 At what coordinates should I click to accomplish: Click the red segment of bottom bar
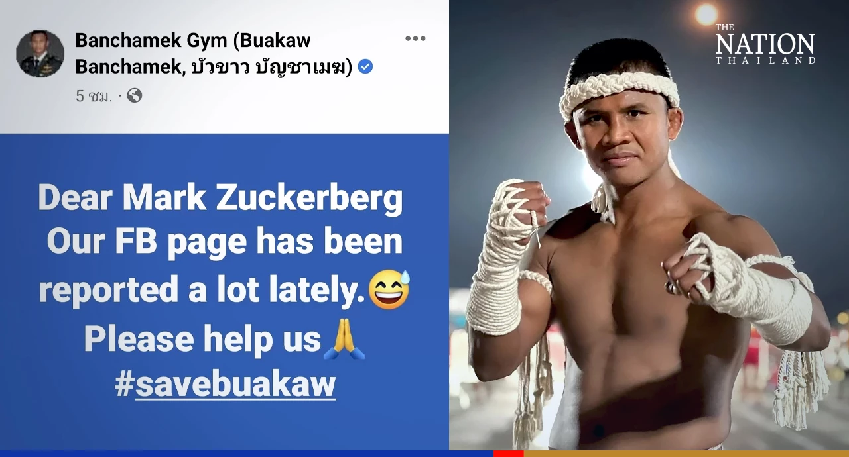point(508,454)
